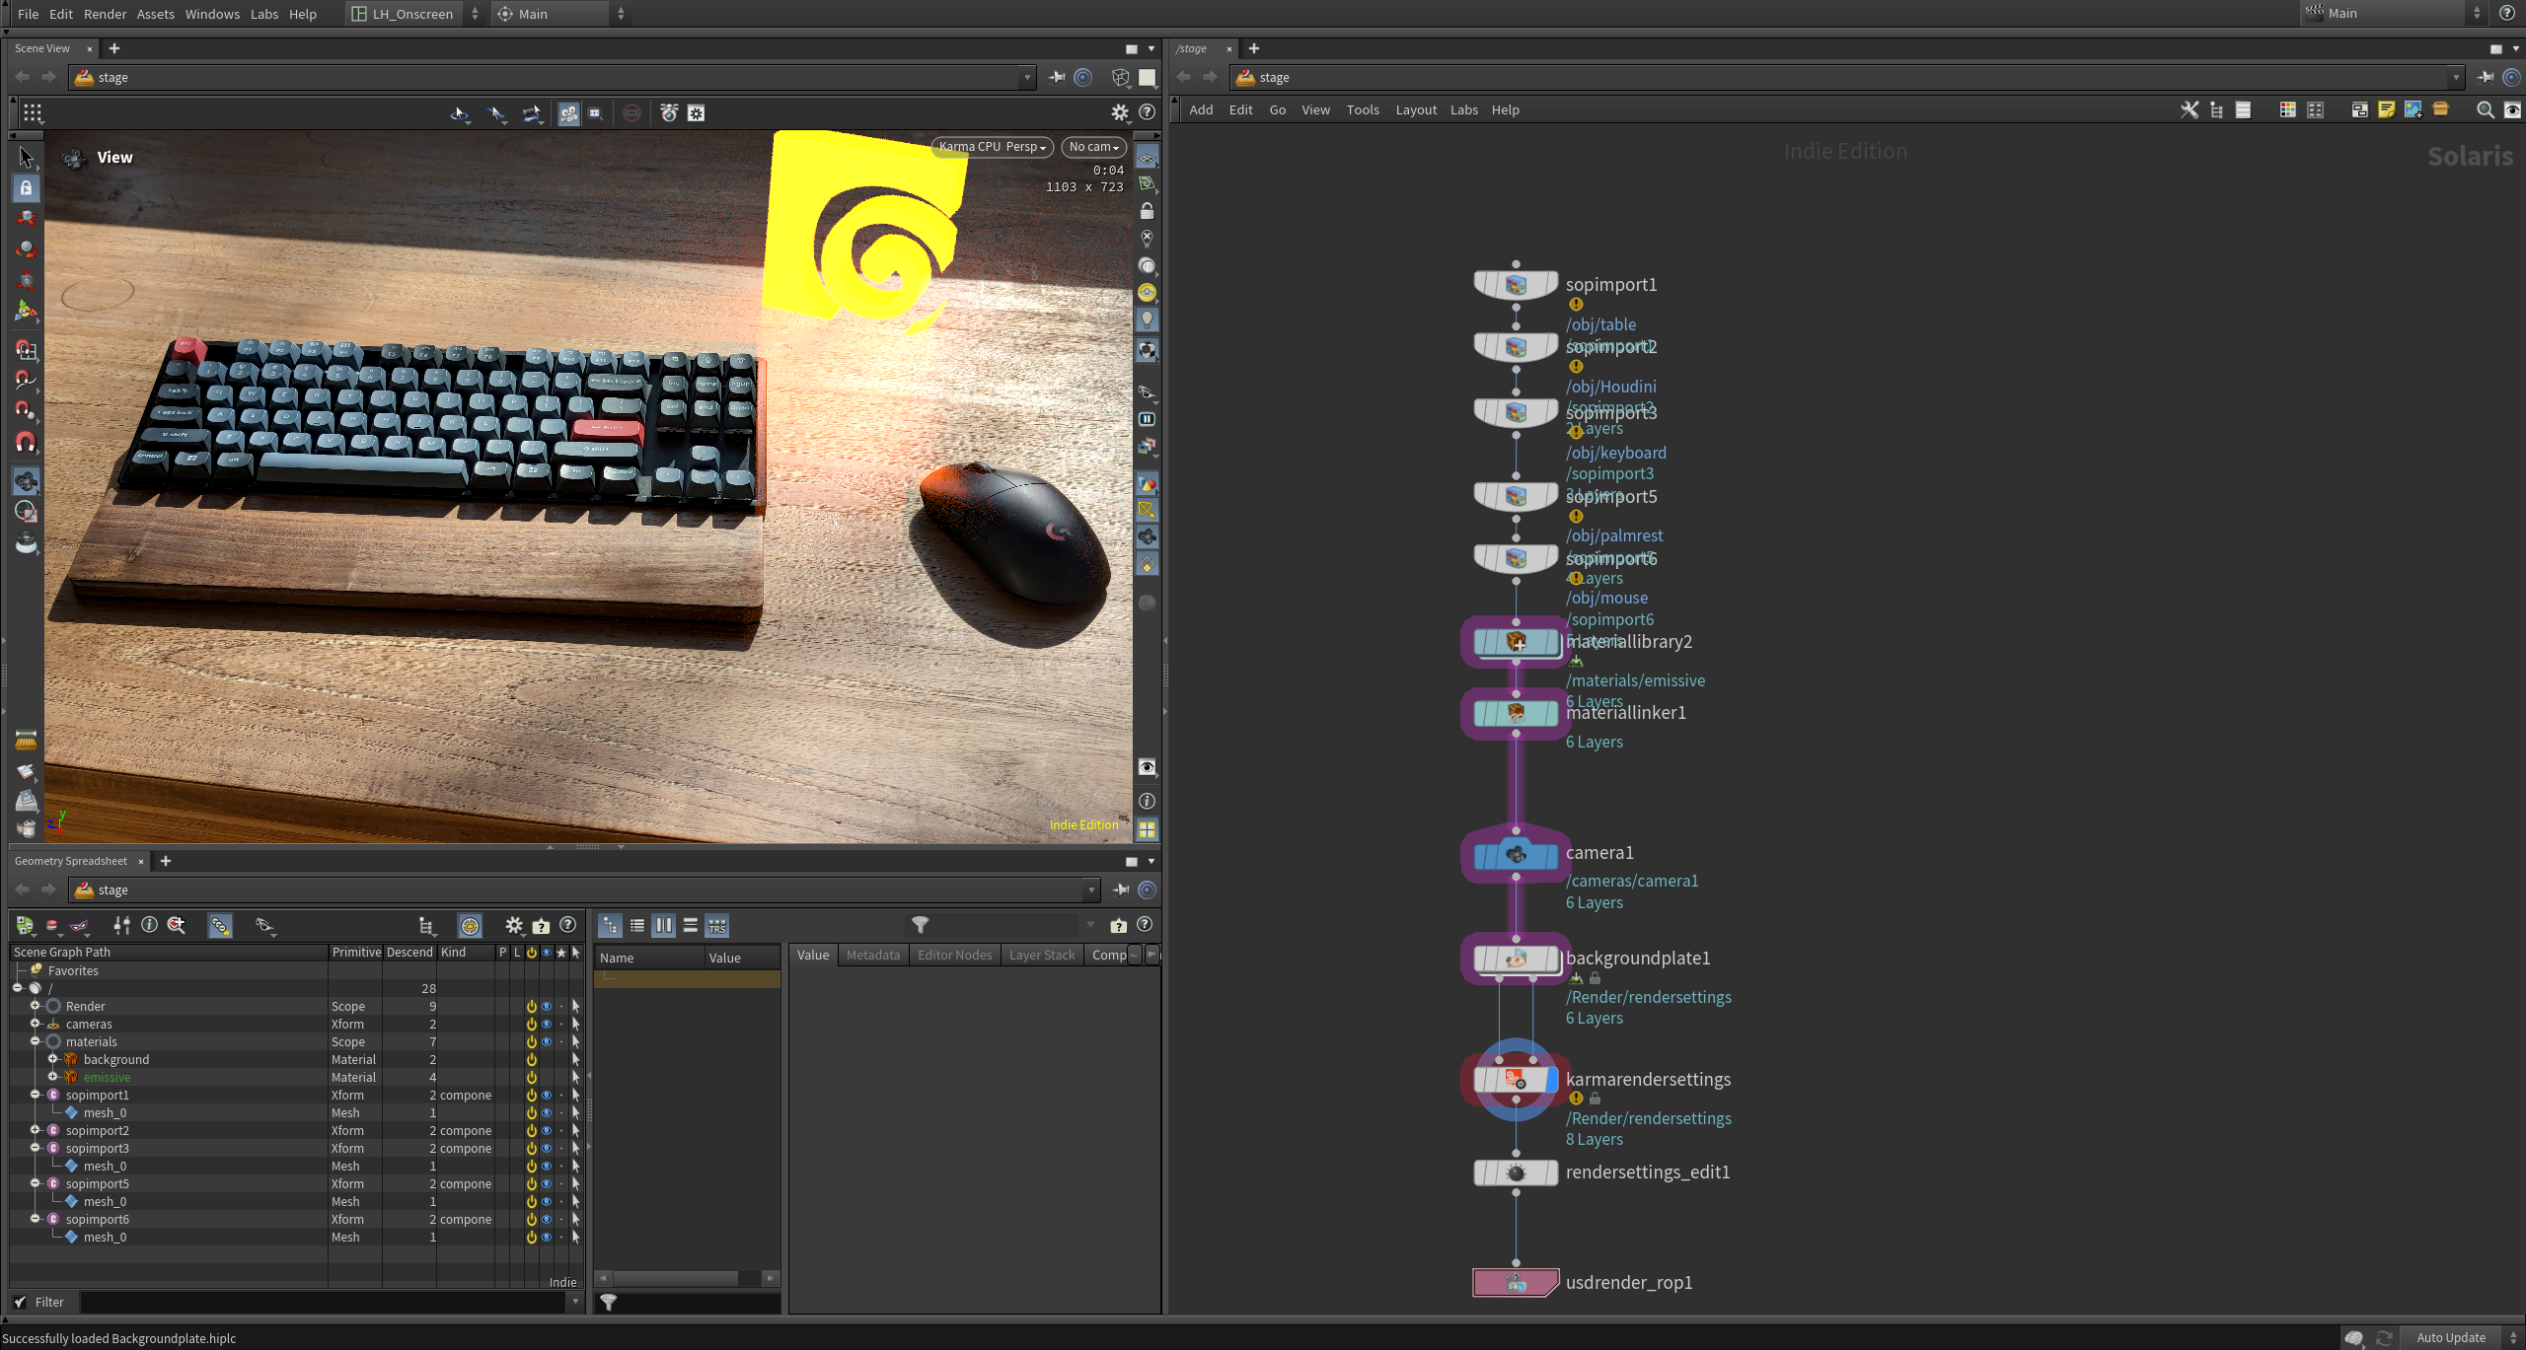Click the camera1 node icon
The width and height of the screenshot is (2526, 1350).
1516,855
